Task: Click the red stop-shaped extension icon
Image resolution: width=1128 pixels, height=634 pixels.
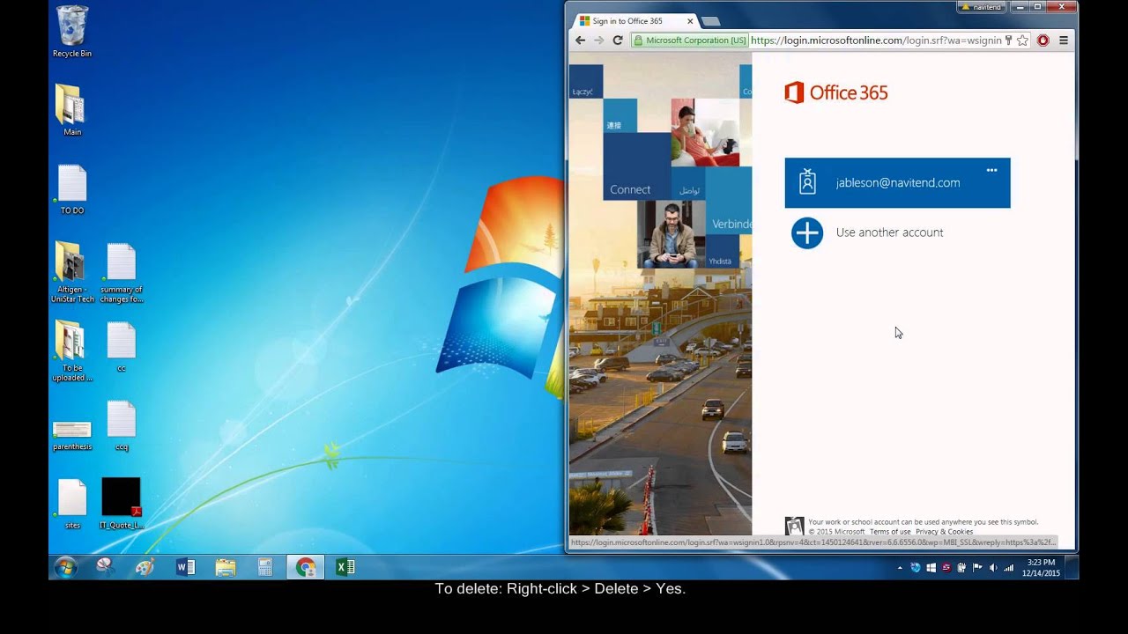Action: click(1043, 41)
